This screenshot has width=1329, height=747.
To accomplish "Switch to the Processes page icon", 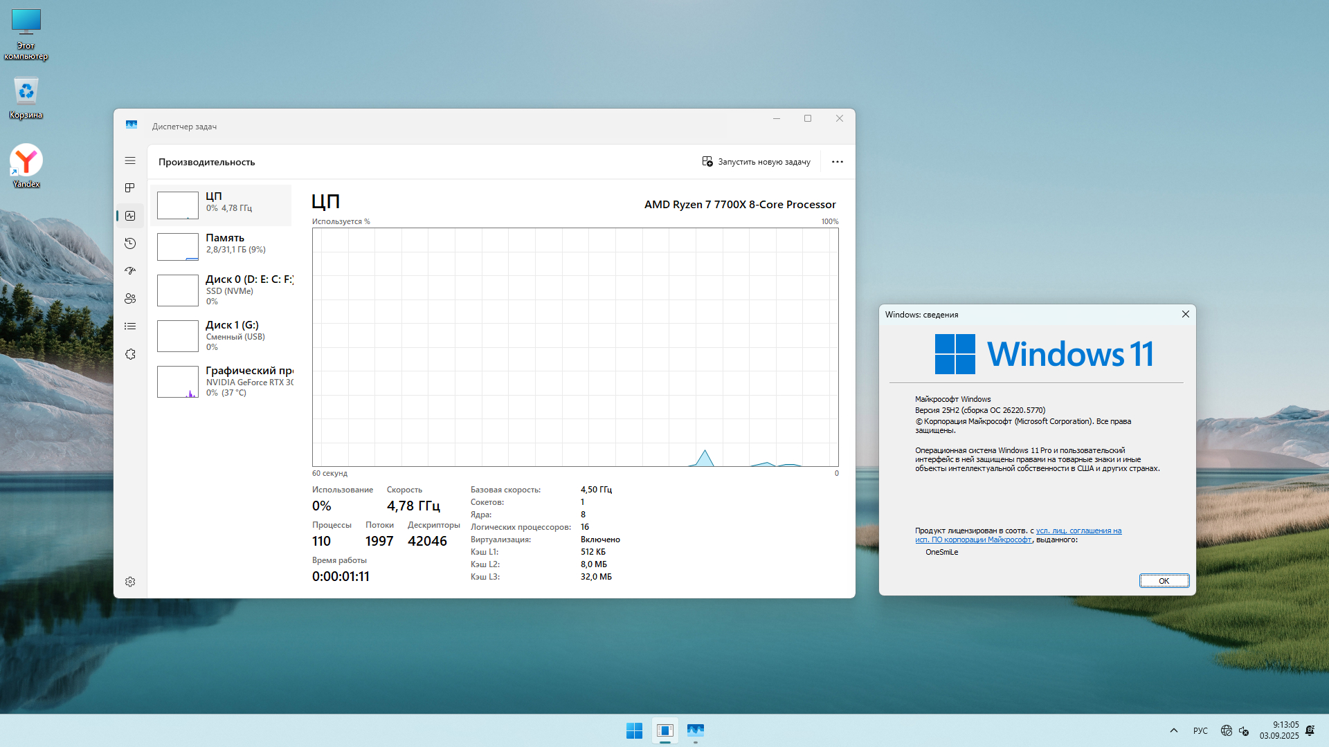I will tap(130, 188).
